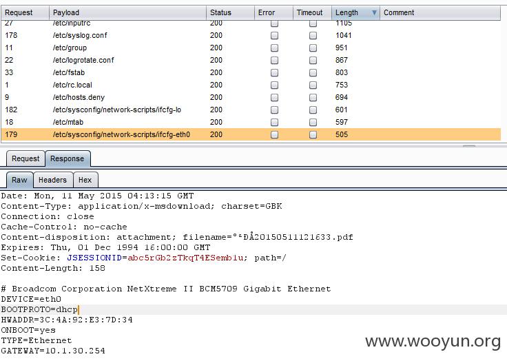
Task: Click the TYPE=Ethernet line
Action: 37,340
